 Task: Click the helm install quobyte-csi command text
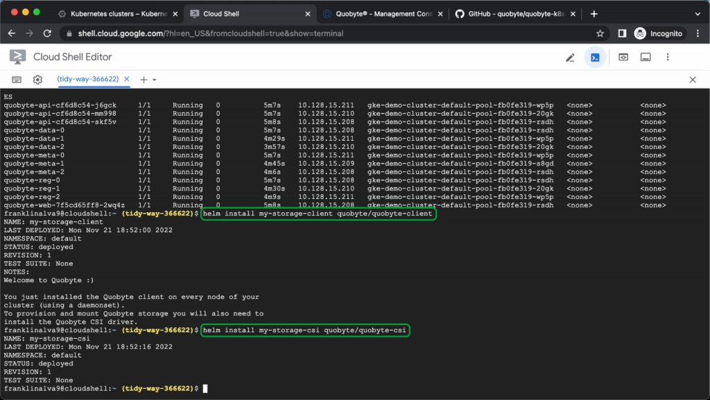[x=304, y=330]
